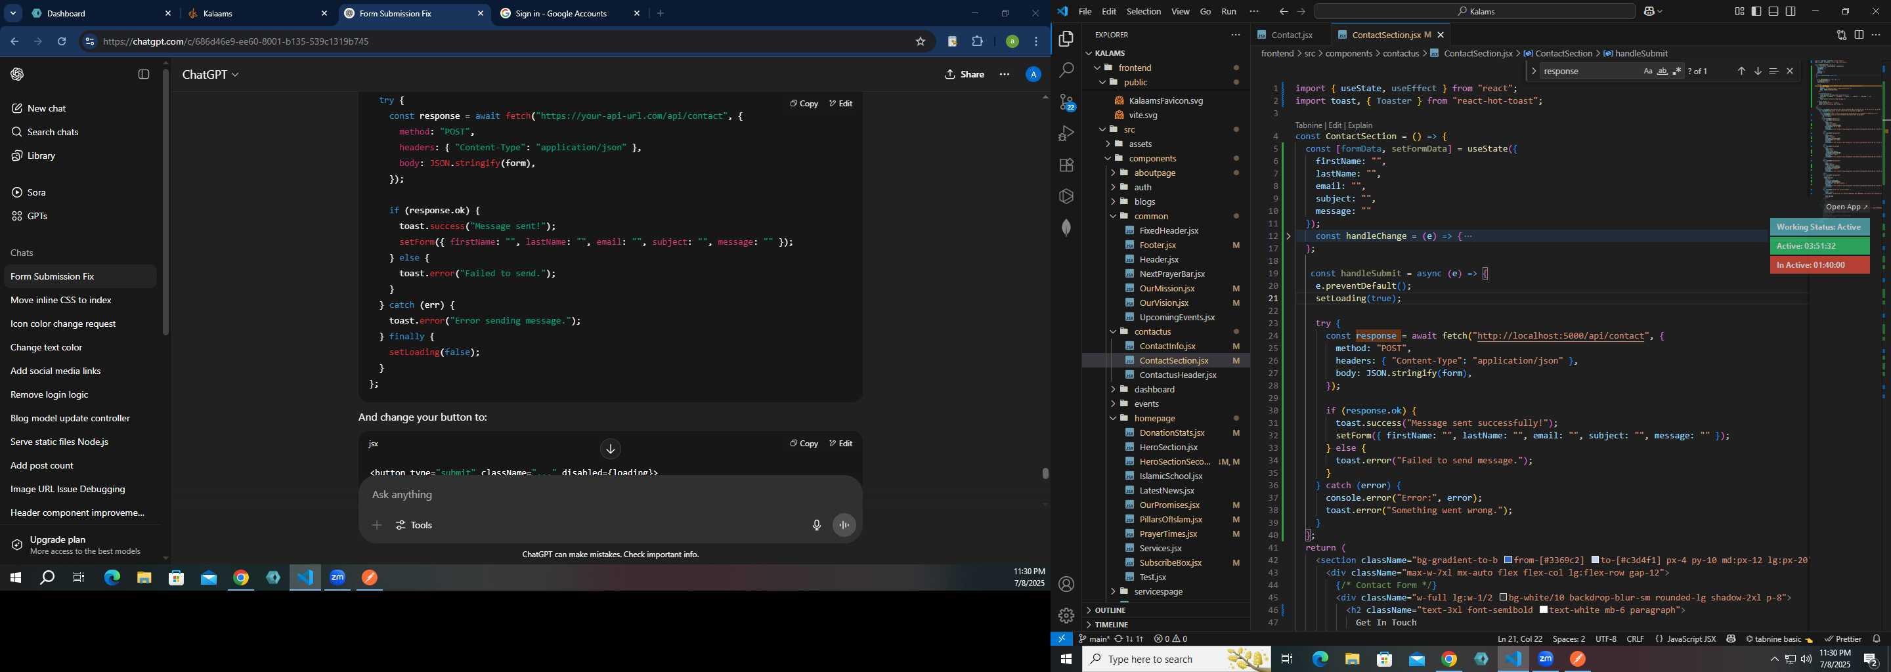This screenshot has height=672, width=1891.
Task: Open Selection menu in VS Code
Action: (1144, 12)
